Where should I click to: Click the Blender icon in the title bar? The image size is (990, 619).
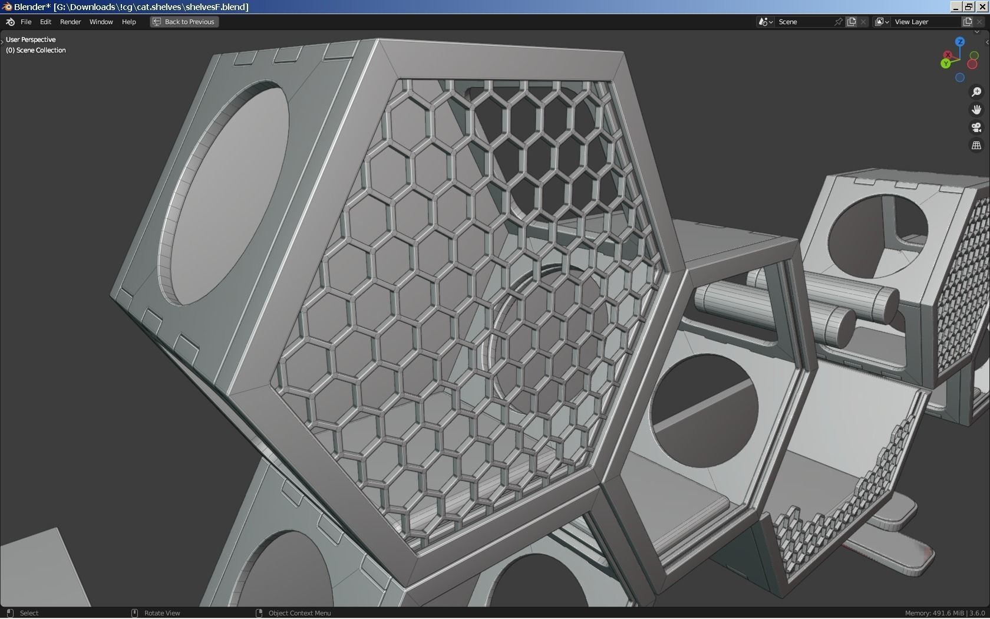(x=7, y=6)
